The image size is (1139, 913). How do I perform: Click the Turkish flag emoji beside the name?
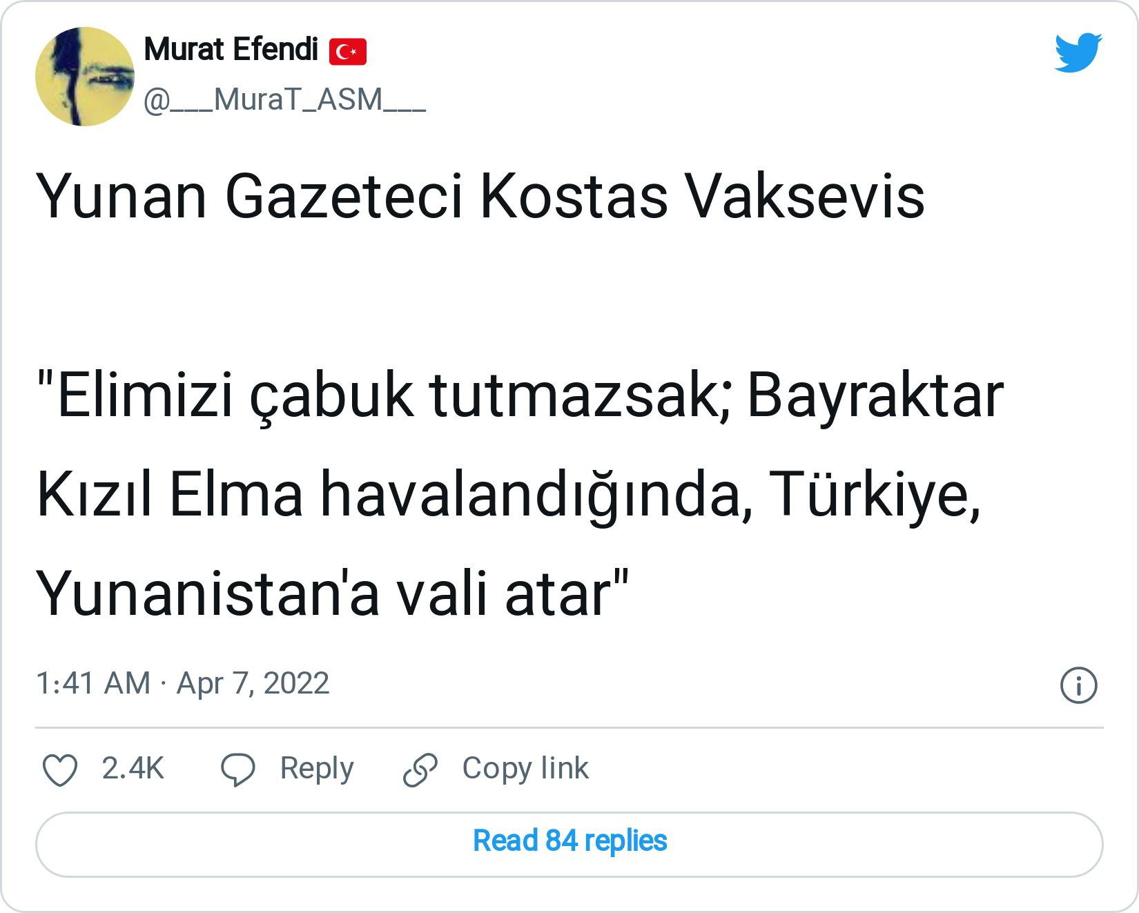[x=347, y=52]
